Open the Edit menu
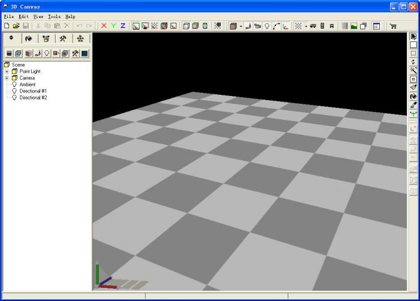Viewport: 420px width, 301px height. tap(23, 17)
